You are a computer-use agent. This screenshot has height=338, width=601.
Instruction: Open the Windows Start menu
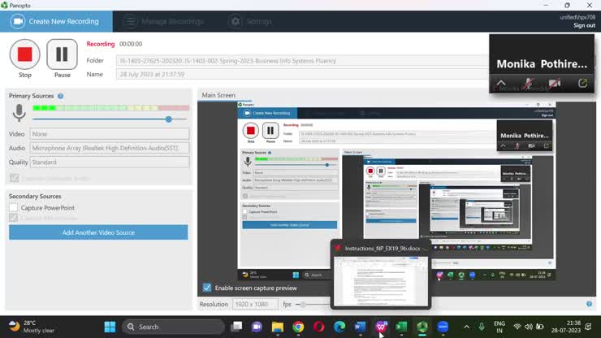tap(110, 327)
